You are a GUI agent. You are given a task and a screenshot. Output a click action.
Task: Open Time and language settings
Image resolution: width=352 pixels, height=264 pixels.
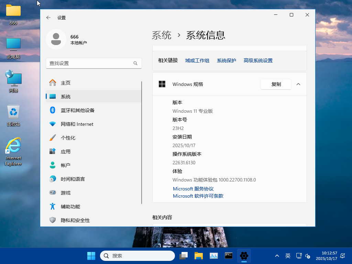(x=73, y=179)
